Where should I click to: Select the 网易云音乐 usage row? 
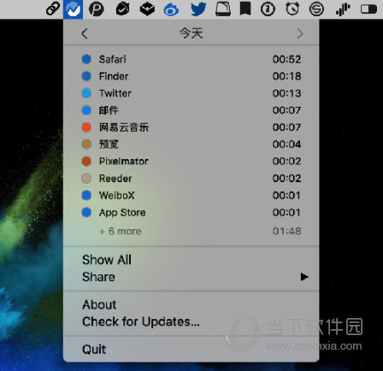click(191, 127)
